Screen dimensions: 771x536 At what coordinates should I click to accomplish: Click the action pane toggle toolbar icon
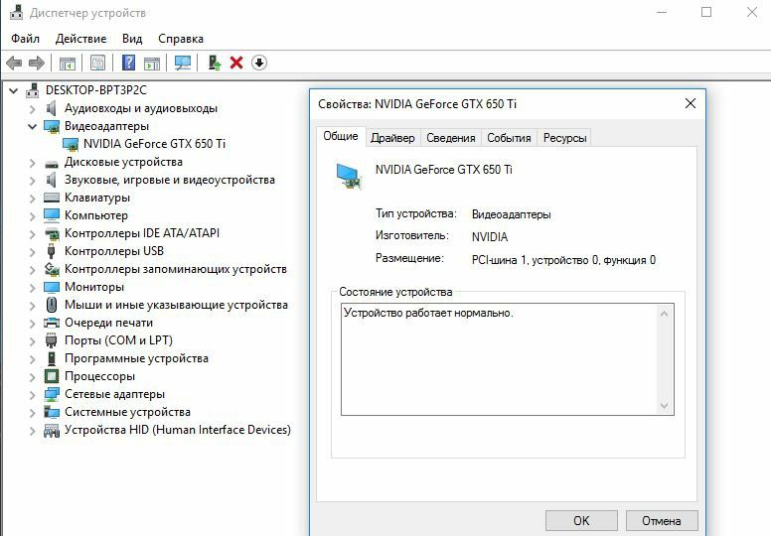click(x=152, y=63)
